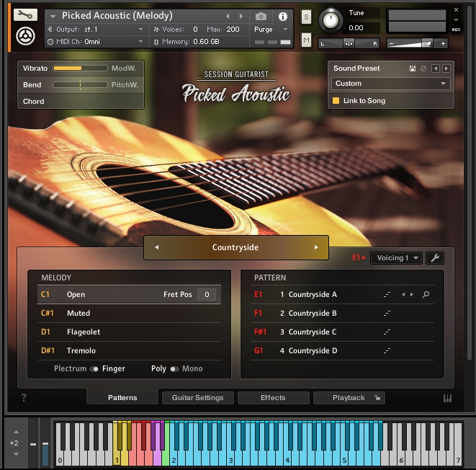Click rhythm icon for Countryside C
Viewport: 476px width, 470px height.
(387, 332)
